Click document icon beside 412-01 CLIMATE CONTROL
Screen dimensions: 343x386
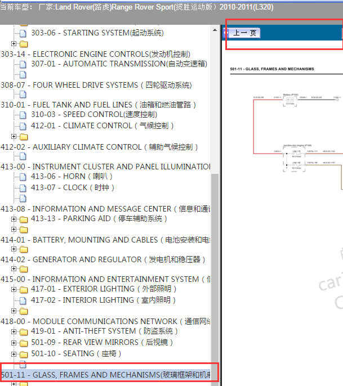point(23,126)
